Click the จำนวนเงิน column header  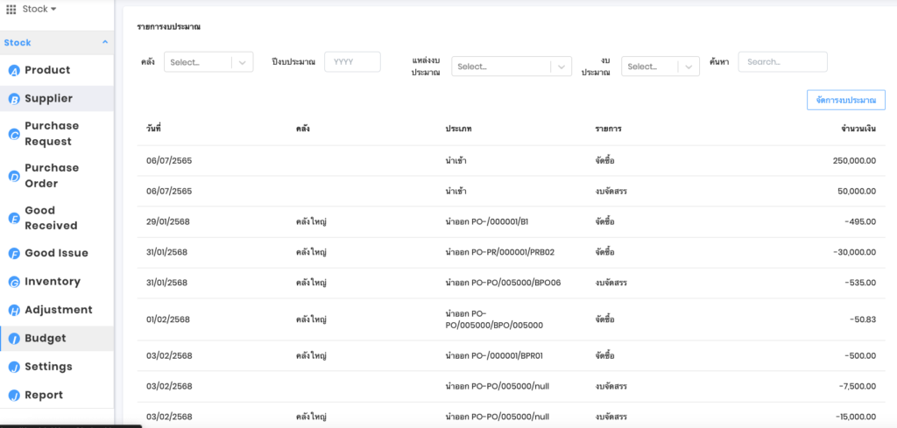[858, 129]
